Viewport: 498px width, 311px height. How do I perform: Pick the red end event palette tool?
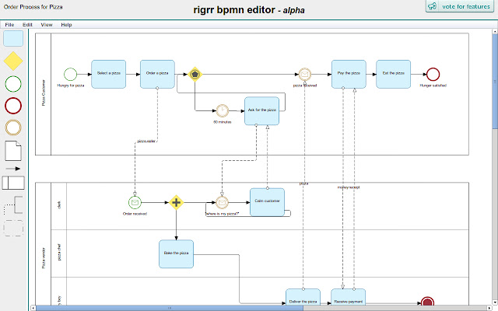click(x=13, y=106)
